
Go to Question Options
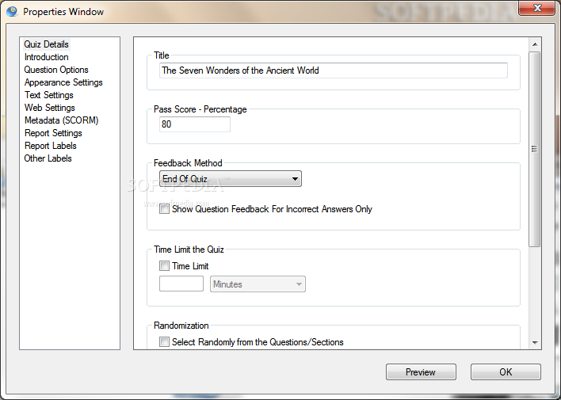56,70
